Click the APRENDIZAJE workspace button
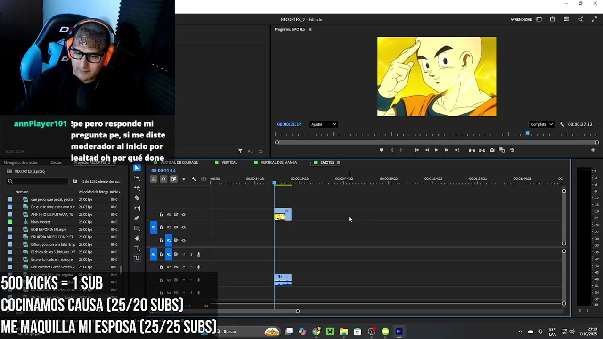Viewport: 603px width, 339px height. click(x=521, y=19)
